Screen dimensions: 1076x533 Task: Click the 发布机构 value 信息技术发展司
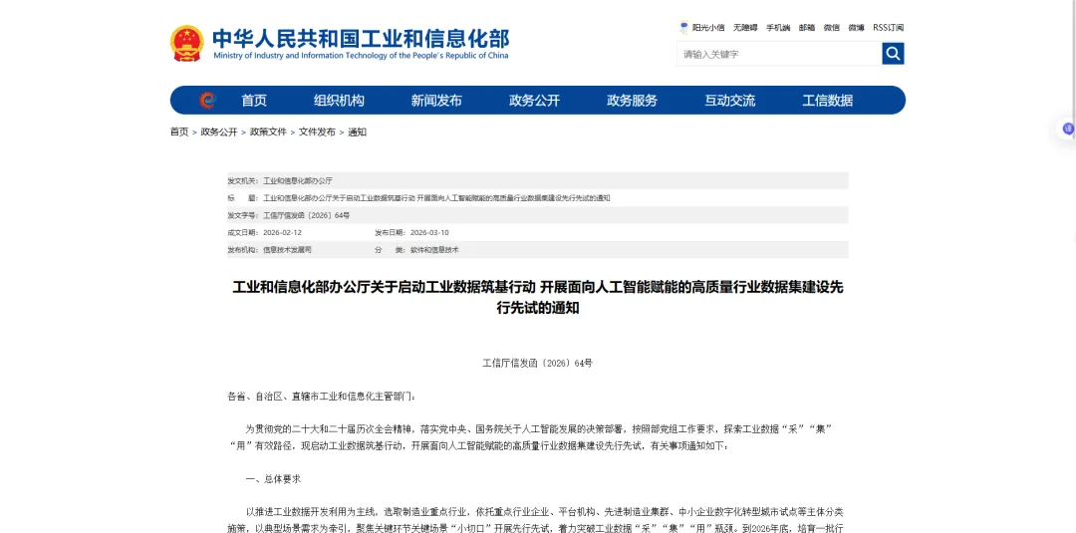tap(288, 250)
